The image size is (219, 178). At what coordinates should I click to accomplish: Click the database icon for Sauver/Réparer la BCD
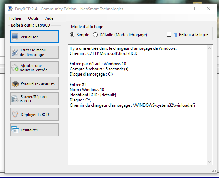[15, 99]
